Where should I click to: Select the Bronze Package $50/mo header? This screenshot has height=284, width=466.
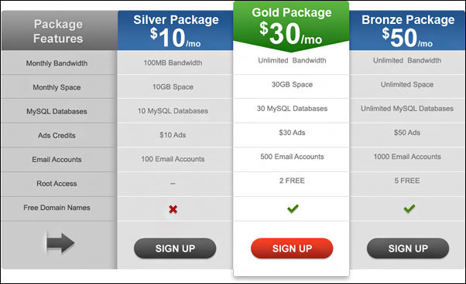407,31
